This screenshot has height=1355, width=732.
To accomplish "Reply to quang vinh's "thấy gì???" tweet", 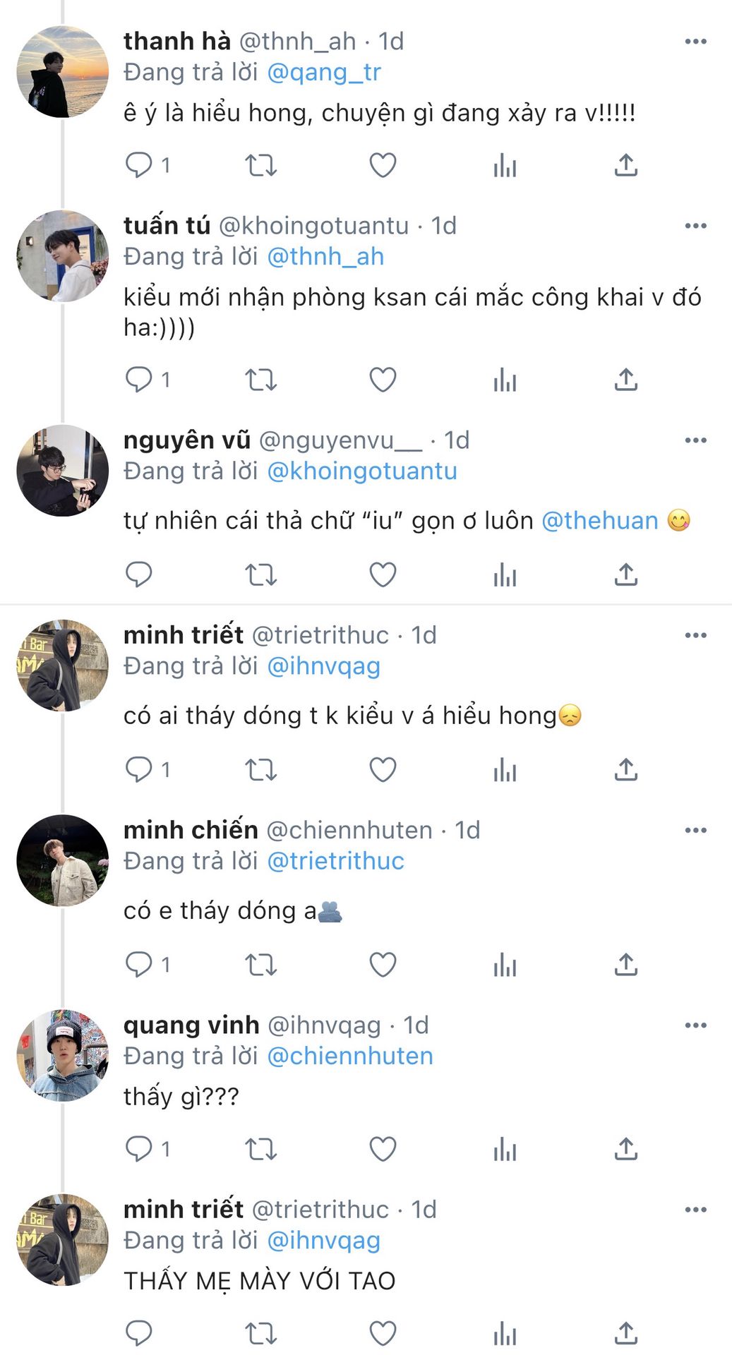I will pyautogui.click(x=139, y=1150).
